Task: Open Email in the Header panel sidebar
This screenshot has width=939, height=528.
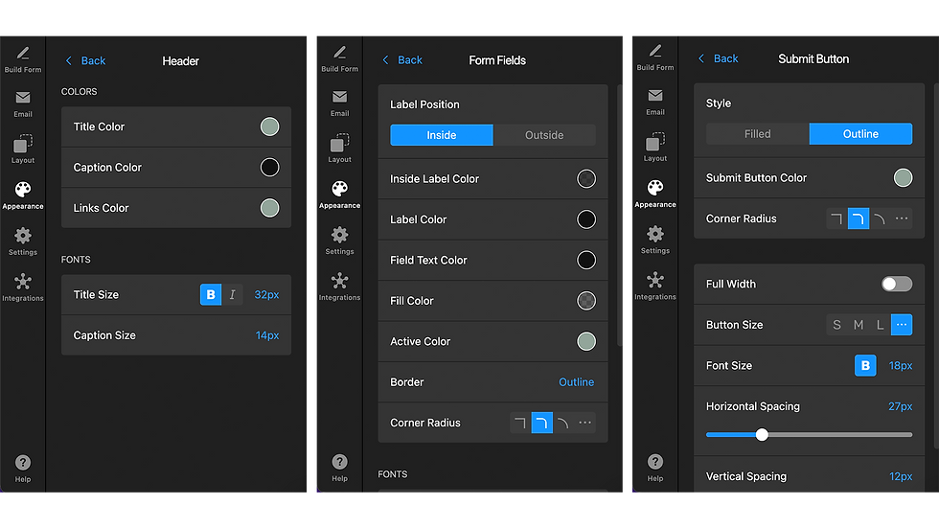Action: [x=23, y=104]
